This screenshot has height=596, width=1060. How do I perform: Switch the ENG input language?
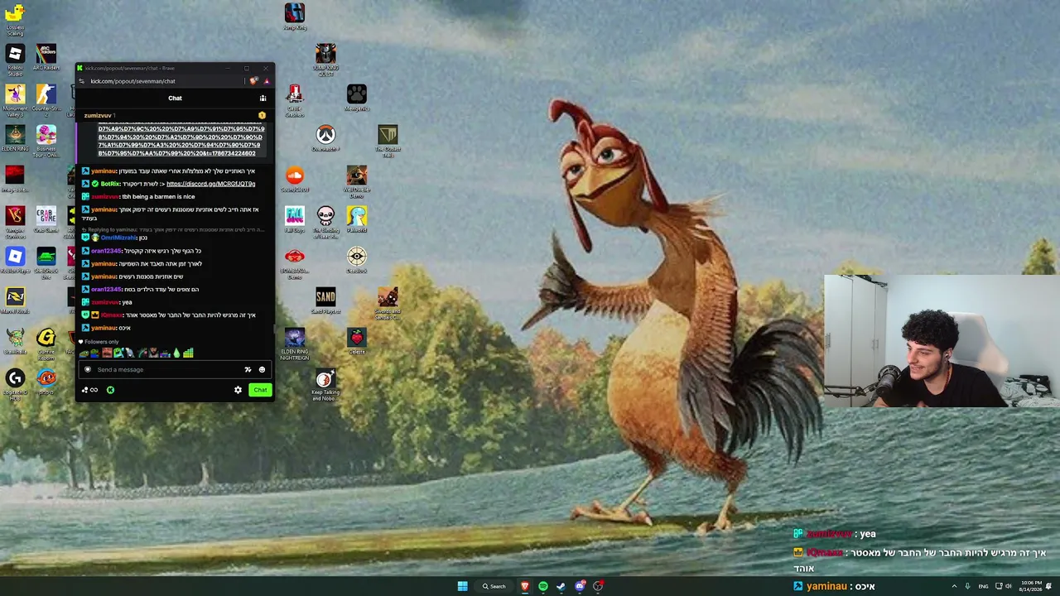[x=983, y=586]
